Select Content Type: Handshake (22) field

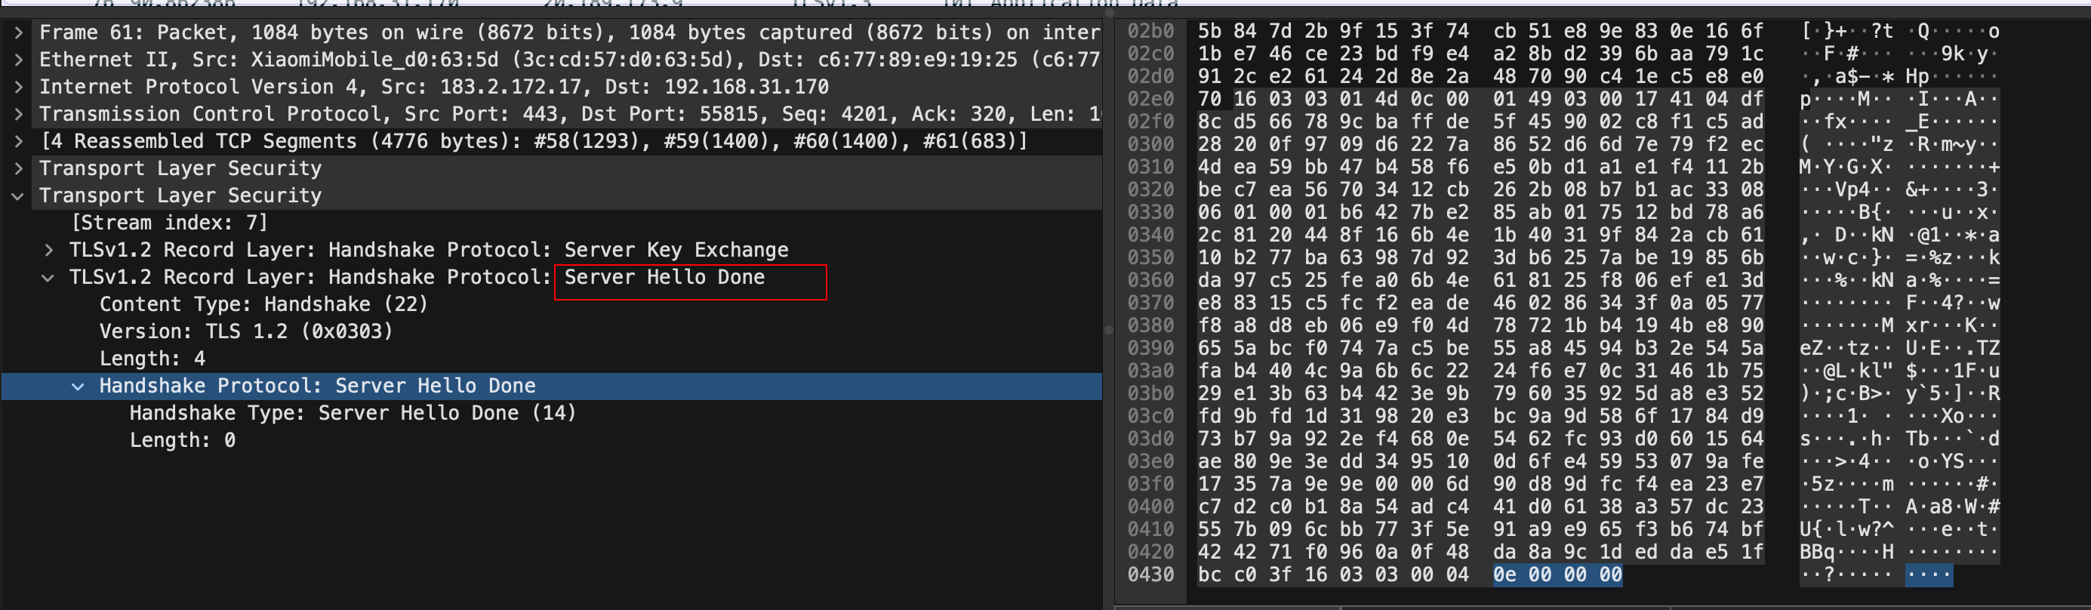coord(263,304)
